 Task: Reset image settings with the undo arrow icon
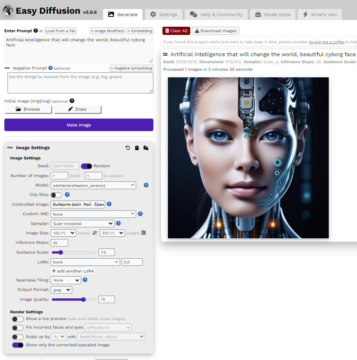(127, 148)
